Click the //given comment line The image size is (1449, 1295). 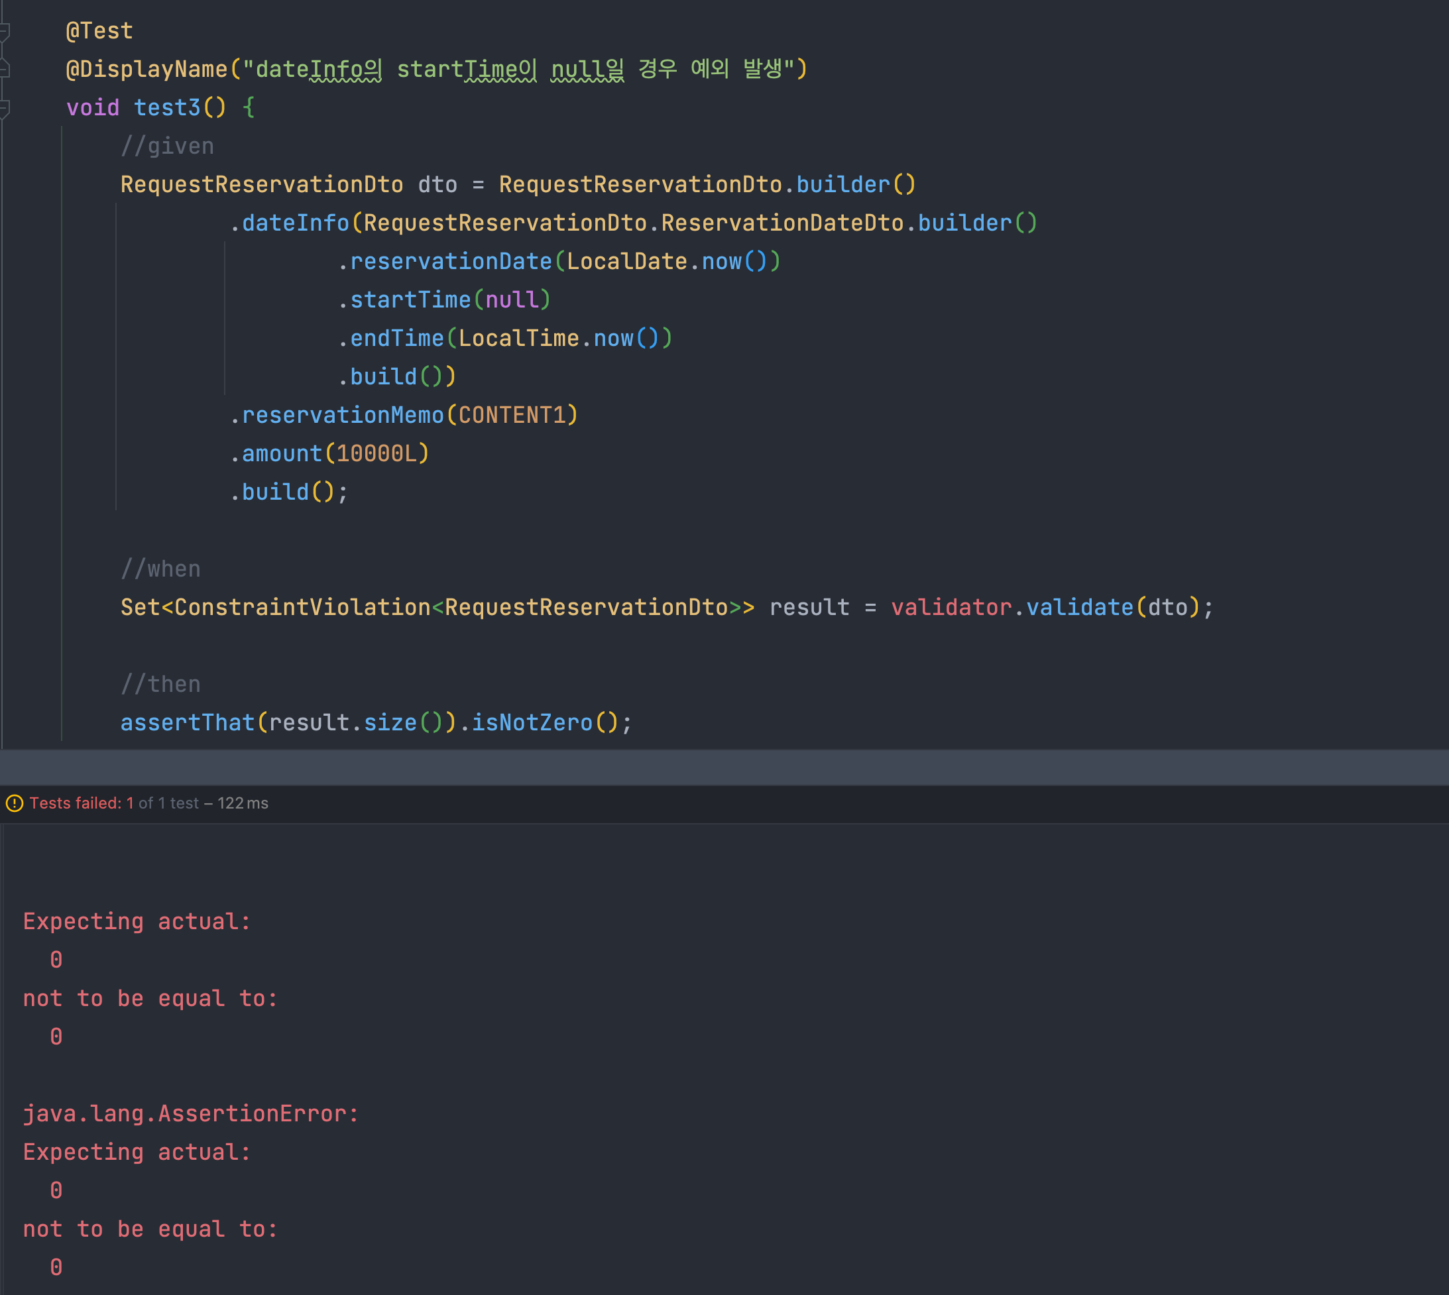pos(167,146)
